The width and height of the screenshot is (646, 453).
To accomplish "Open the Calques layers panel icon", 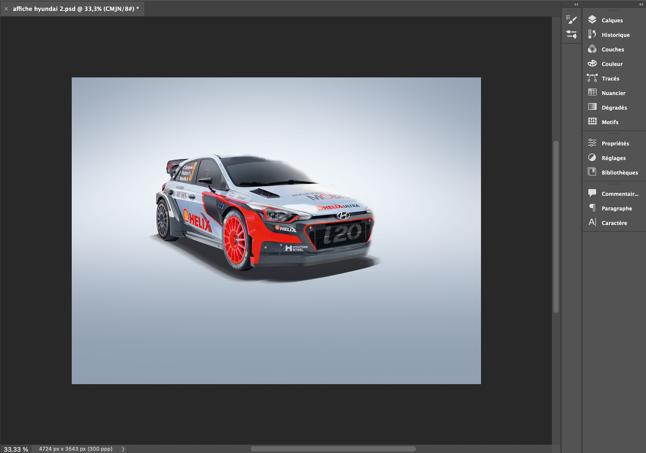I will (x=592, y=20).
